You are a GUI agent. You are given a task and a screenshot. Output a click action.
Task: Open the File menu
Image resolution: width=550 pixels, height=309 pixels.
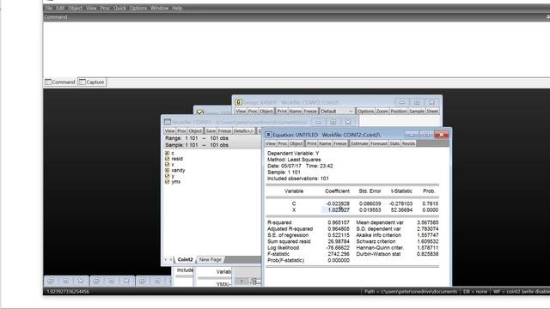point(49,8)
